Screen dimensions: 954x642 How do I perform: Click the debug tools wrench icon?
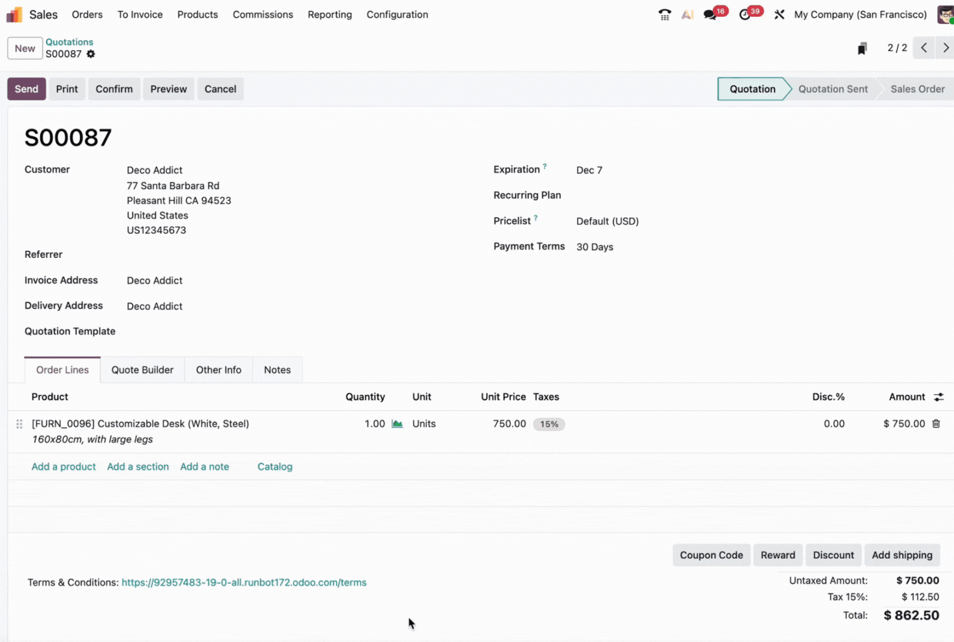[x=779, y=14]
